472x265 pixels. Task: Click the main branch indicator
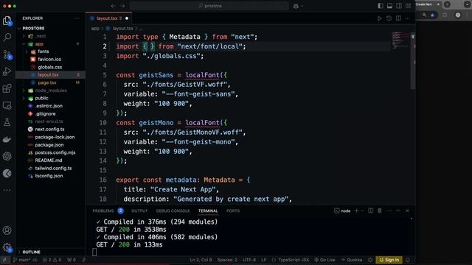[21, 260]
